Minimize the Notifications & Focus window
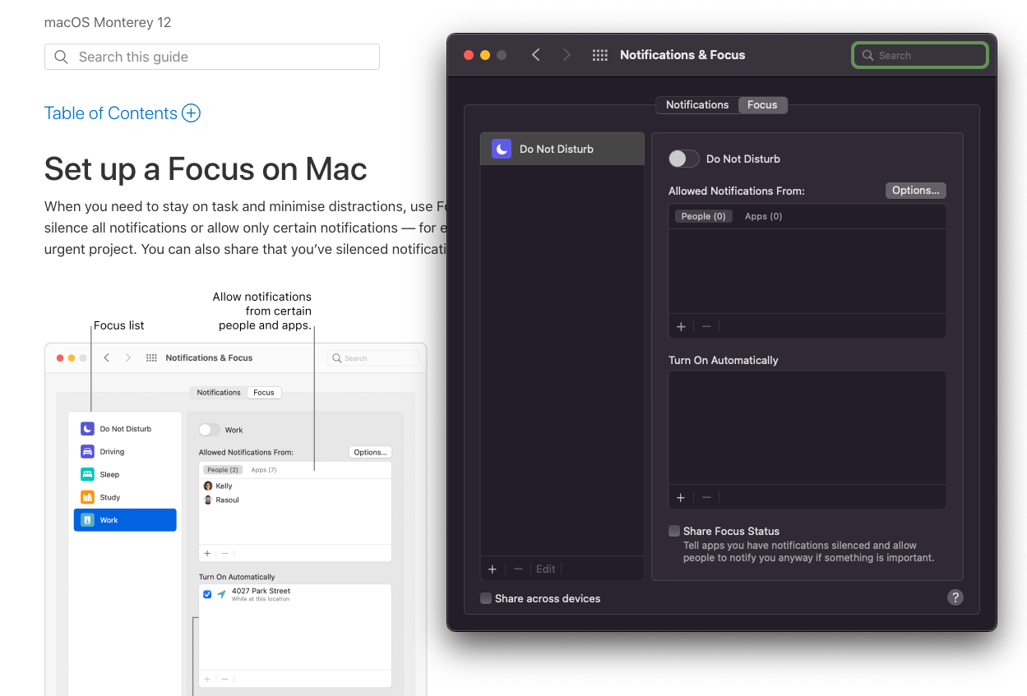1027x696 pixels. point(485,55)
